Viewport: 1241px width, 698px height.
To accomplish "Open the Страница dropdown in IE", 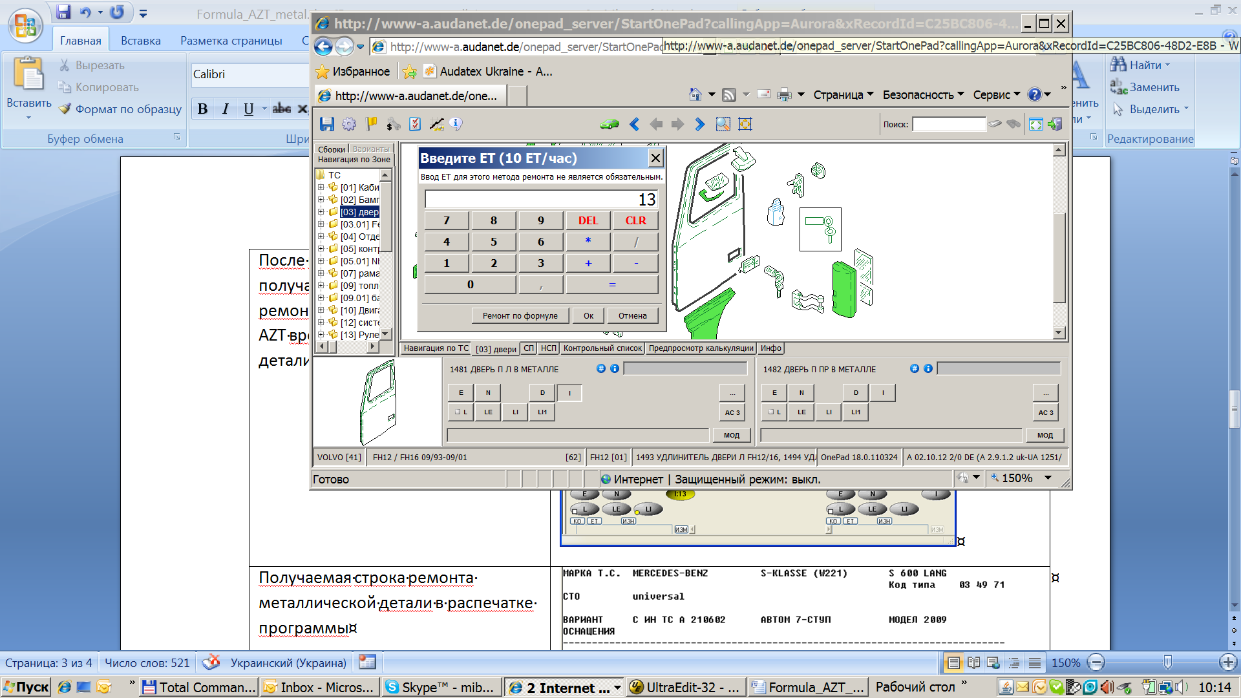I will [x=843, y=95].
